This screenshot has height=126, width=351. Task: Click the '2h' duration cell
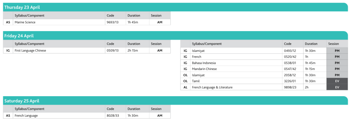coord(315,87)
